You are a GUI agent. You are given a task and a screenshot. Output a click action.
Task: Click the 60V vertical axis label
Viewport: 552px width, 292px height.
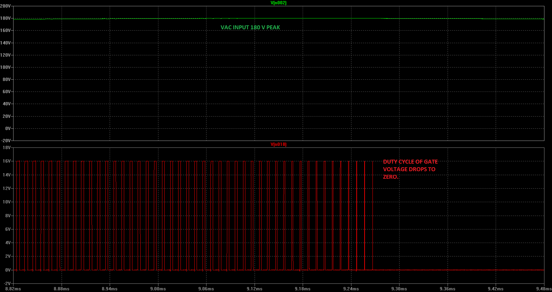(x=7, y=92)
